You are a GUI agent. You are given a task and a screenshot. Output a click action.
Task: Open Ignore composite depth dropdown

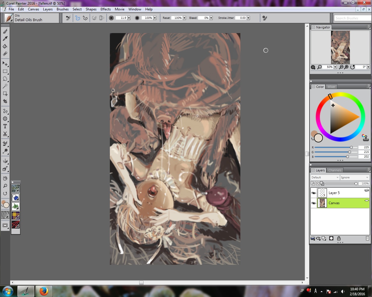coord(355,178)
